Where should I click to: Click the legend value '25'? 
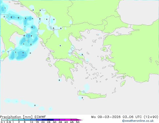pyautogui.click(x=49, y=122)
